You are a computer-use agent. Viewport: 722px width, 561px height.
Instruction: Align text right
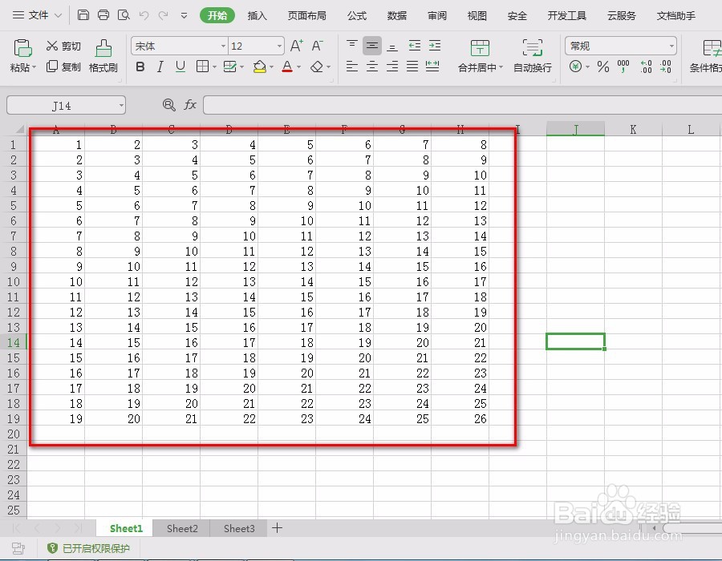pos(392,67)
